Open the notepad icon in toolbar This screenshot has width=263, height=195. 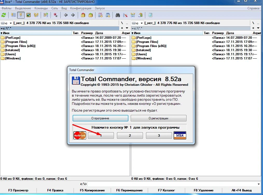150,15
